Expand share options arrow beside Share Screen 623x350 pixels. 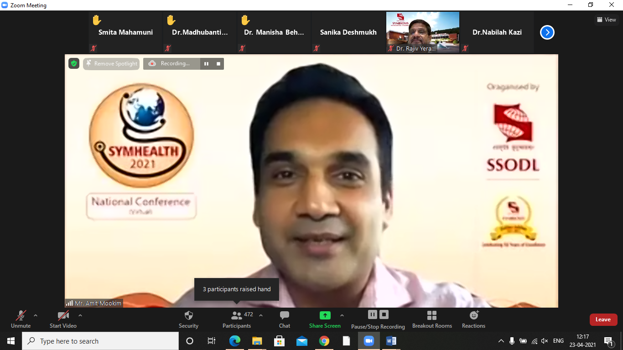pyautogui.click(x=342, y=315)
